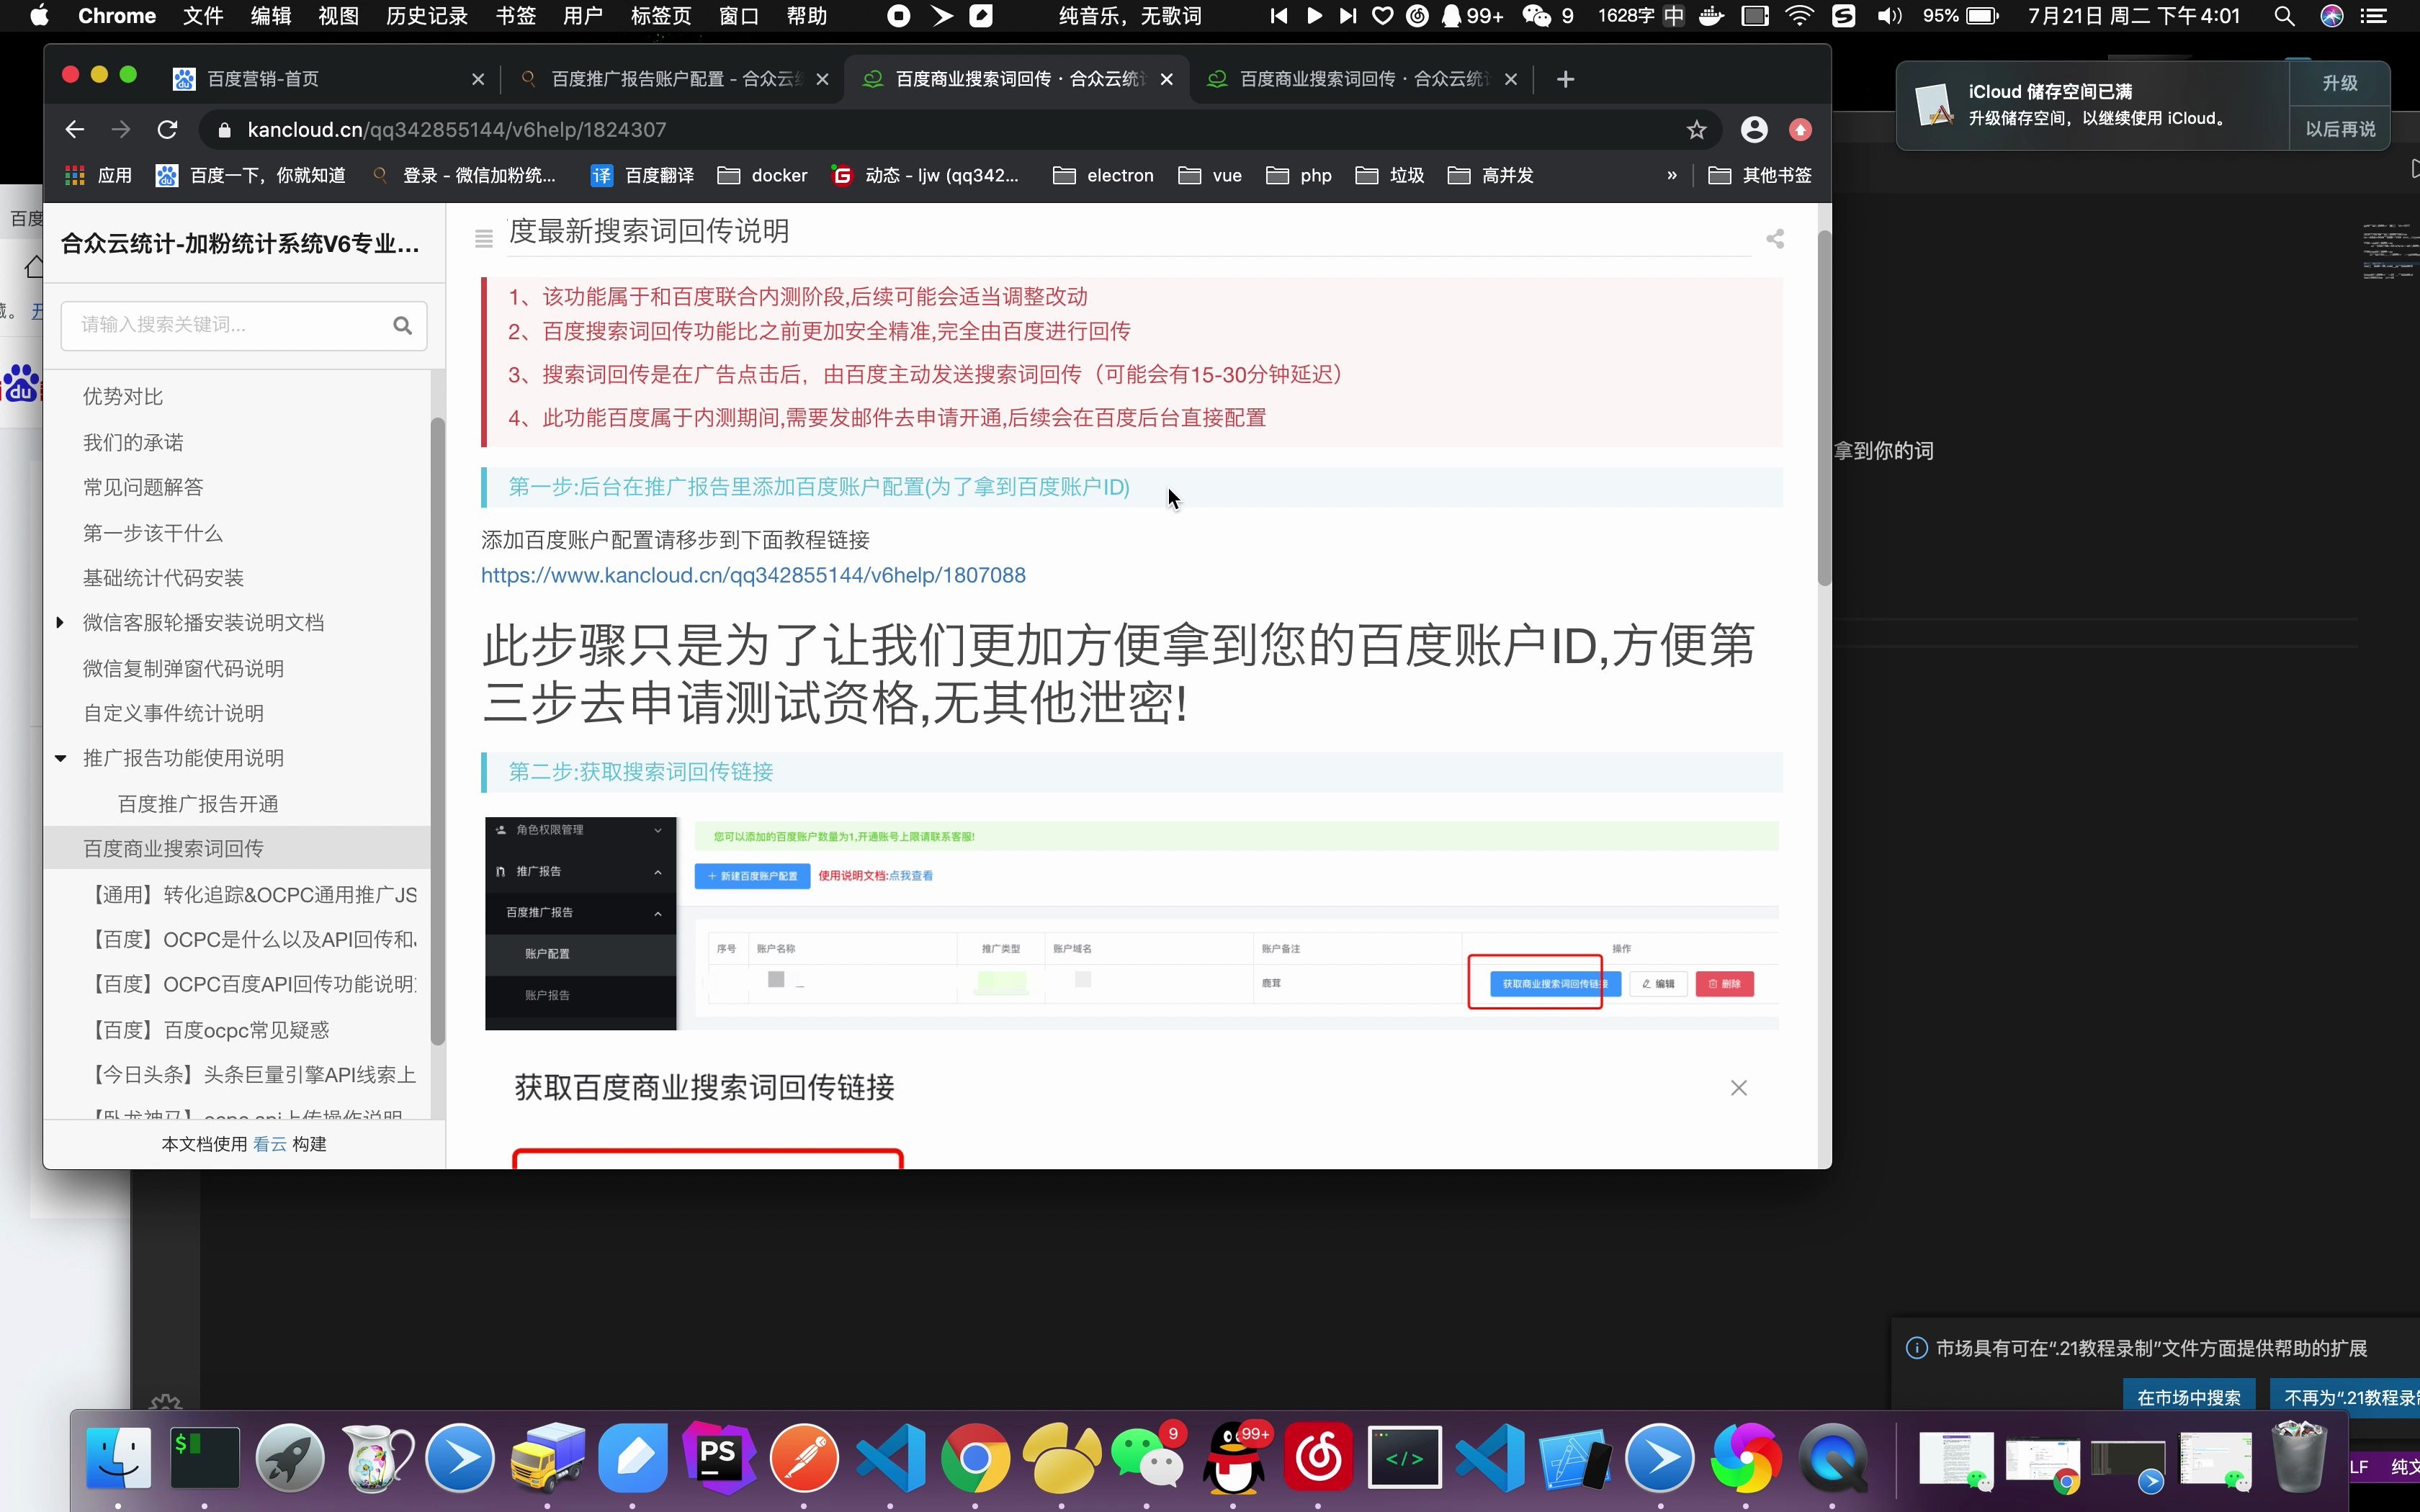Image resolution: width=2420 pixels, height=1512 pixels.
Task: Open the 标签页 menu
Action: [661, 16]
